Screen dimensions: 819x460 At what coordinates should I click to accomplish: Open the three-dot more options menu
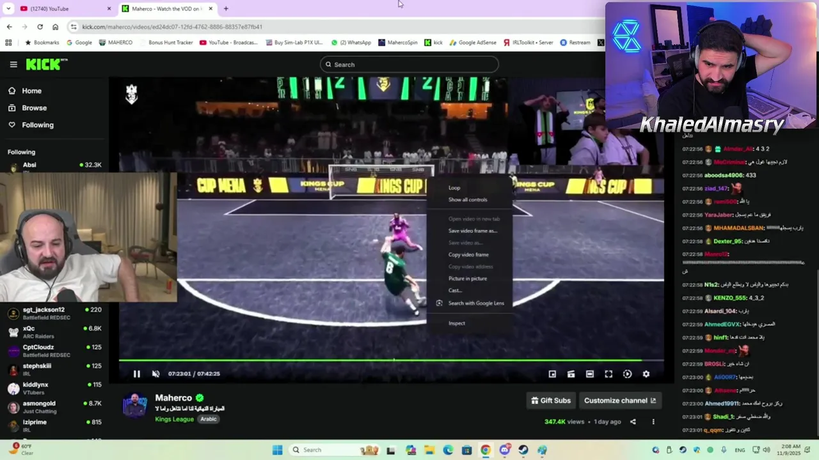[653, 422]
